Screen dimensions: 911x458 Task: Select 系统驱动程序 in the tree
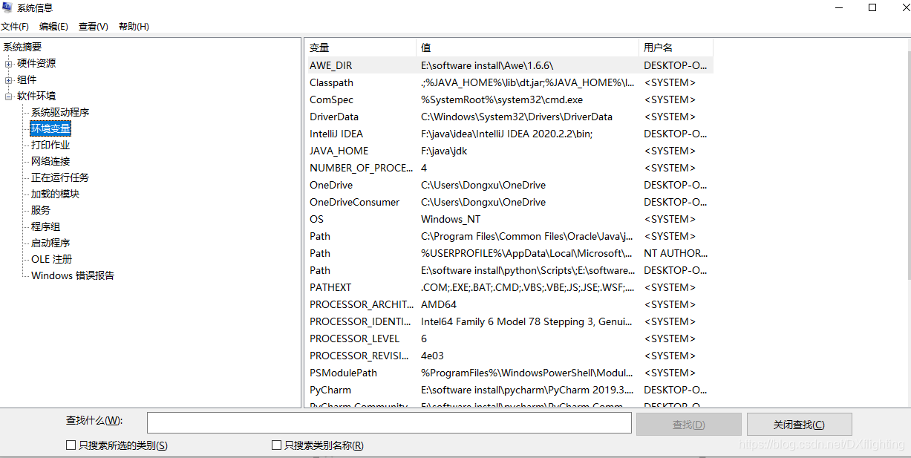(x=60, y=113)
